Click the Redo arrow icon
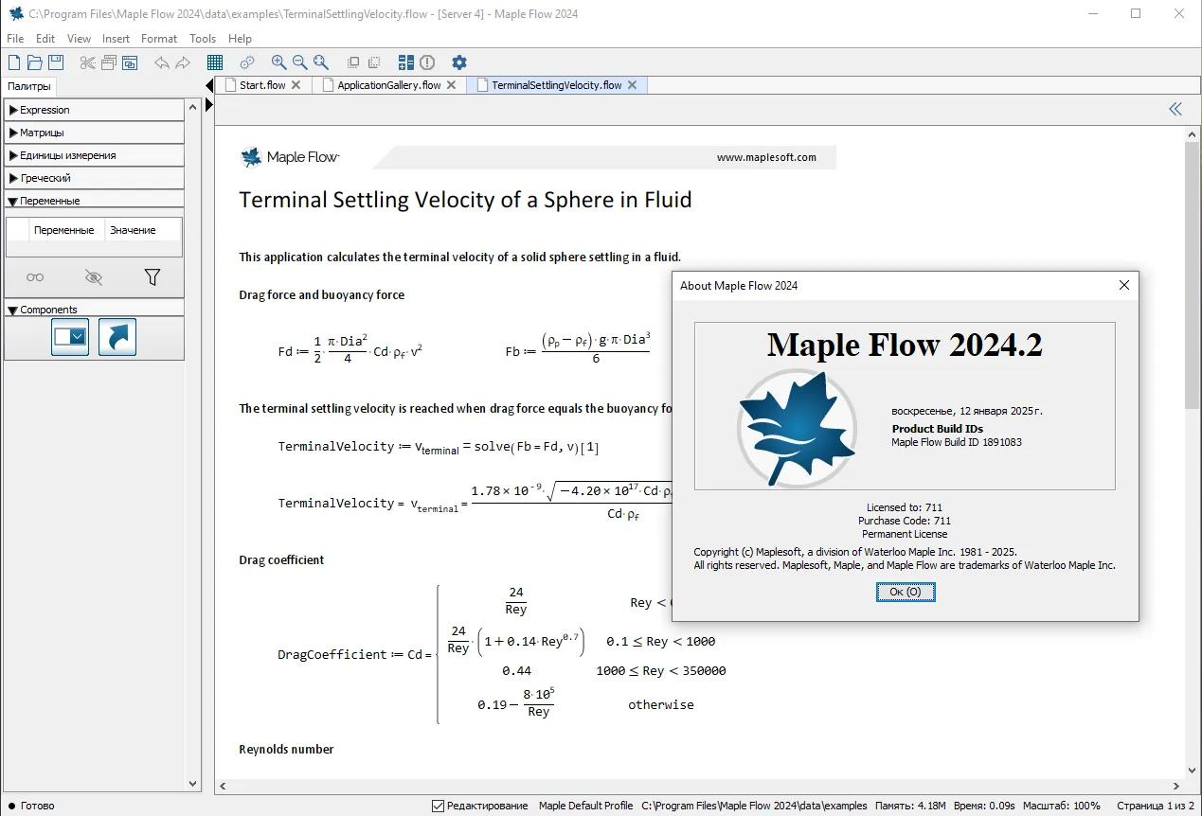The image size is (1202, 816). click(x=183, y=62)
